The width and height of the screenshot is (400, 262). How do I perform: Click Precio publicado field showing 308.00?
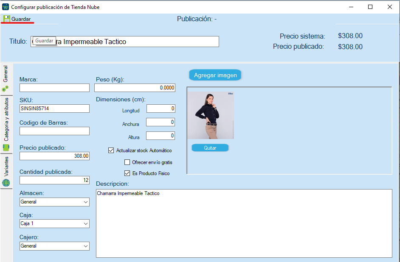coord(54,156)
